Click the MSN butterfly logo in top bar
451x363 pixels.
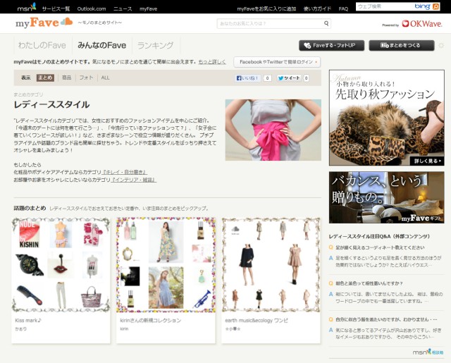[x=27, y=8]
